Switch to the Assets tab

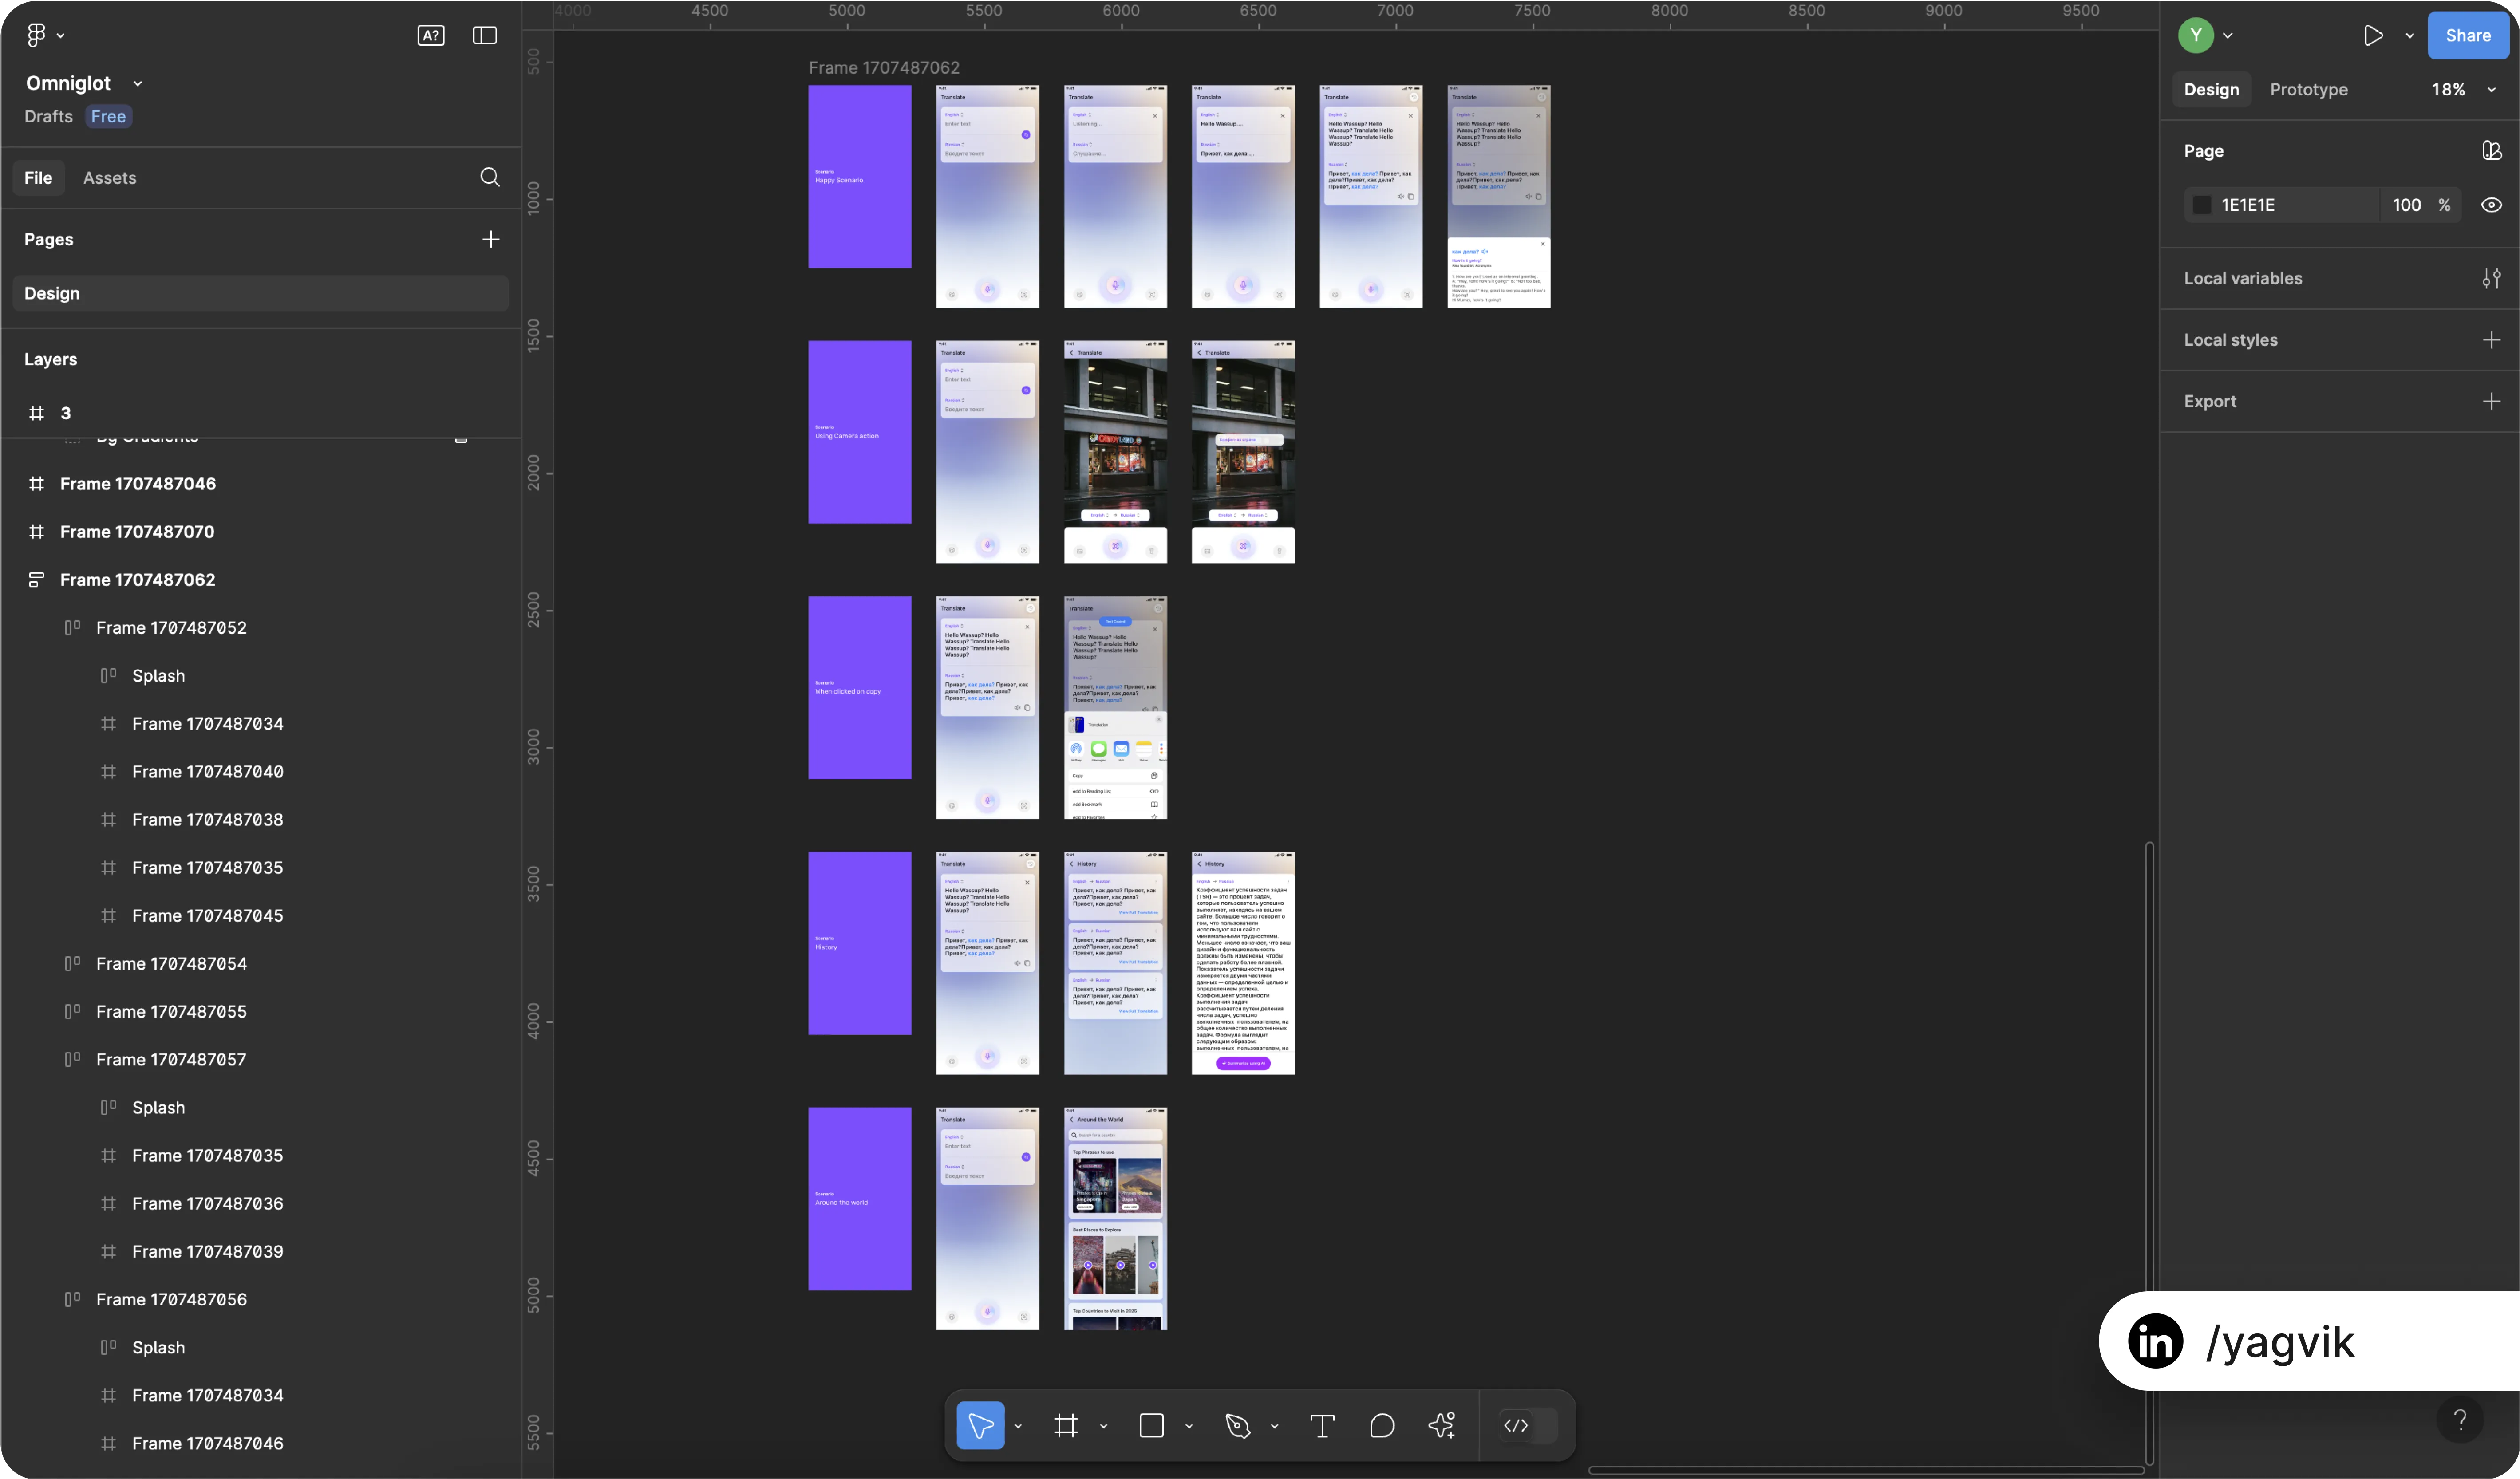coord(109,177)
